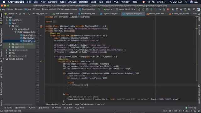Click the red Stop button in toolbar
201x113 pixels.
tap(168, 9)
